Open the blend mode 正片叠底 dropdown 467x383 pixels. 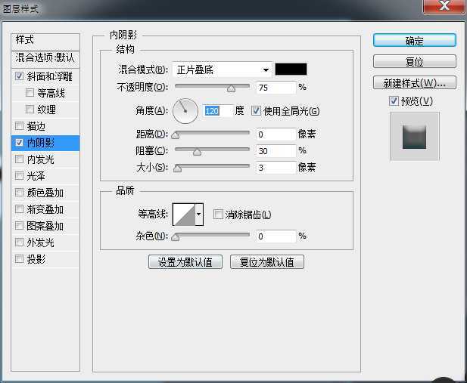(222, 69)
